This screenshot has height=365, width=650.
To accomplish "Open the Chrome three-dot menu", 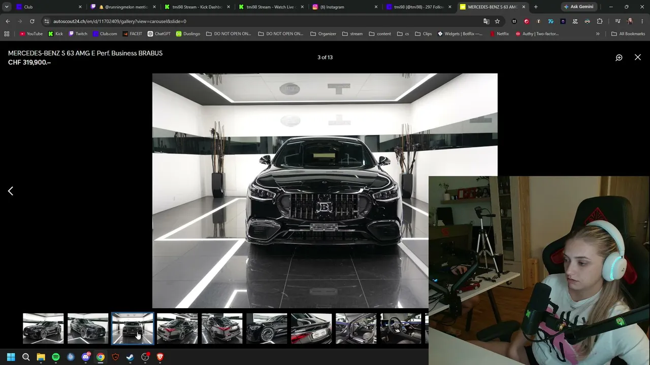I will coord(642,21).
